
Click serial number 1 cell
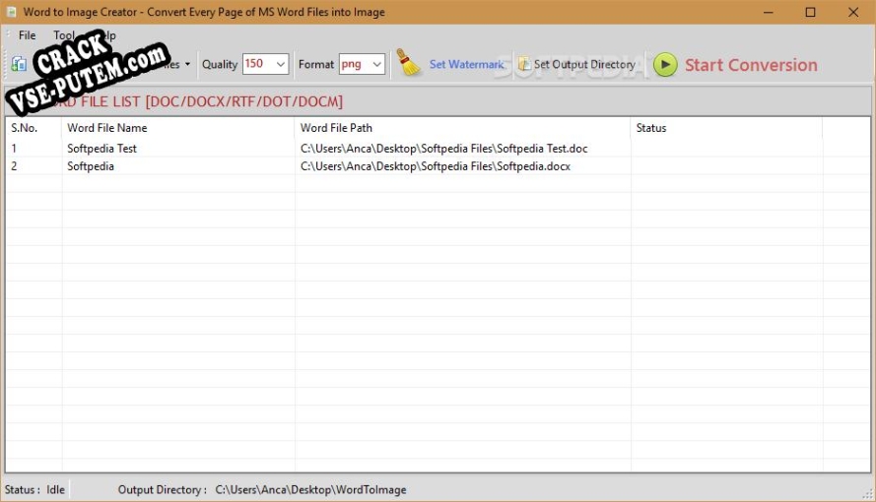[x=14, y=149]
